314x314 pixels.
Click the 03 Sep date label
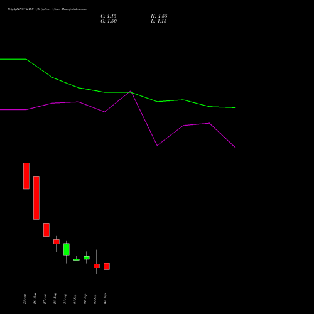click(95, 299)
